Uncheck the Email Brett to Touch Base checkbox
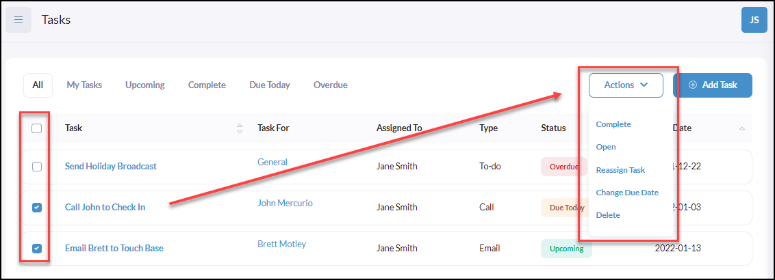Screen dimensions: 775x280 pyautogui.click(x=36, y=249)
